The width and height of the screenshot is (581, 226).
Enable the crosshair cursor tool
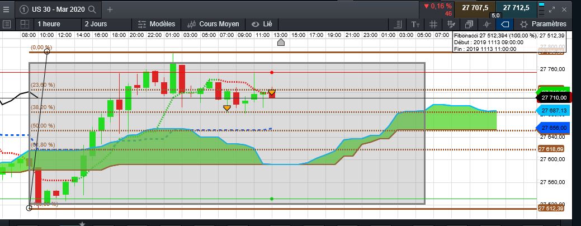487,24
